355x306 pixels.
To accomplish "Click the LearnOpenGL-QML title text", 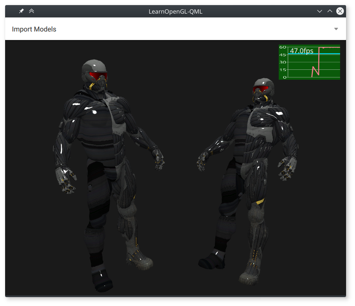I will tap(176, 11).
